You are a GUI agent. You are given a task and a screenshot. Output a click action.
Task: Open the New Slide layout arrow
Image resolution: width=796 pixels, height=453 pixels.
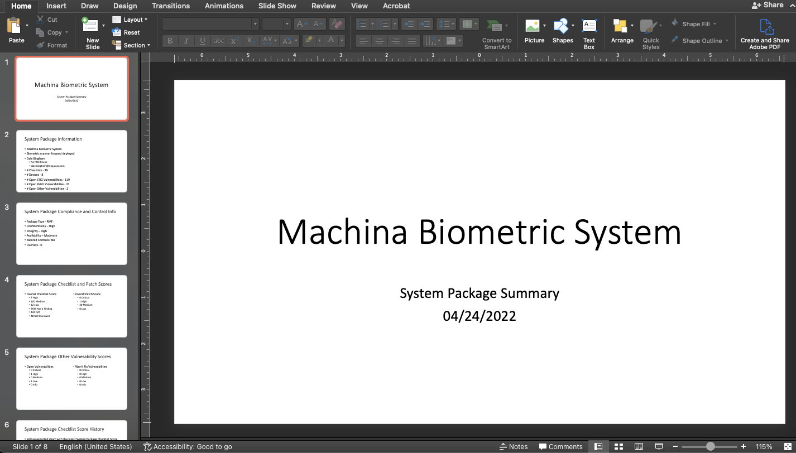103,26
